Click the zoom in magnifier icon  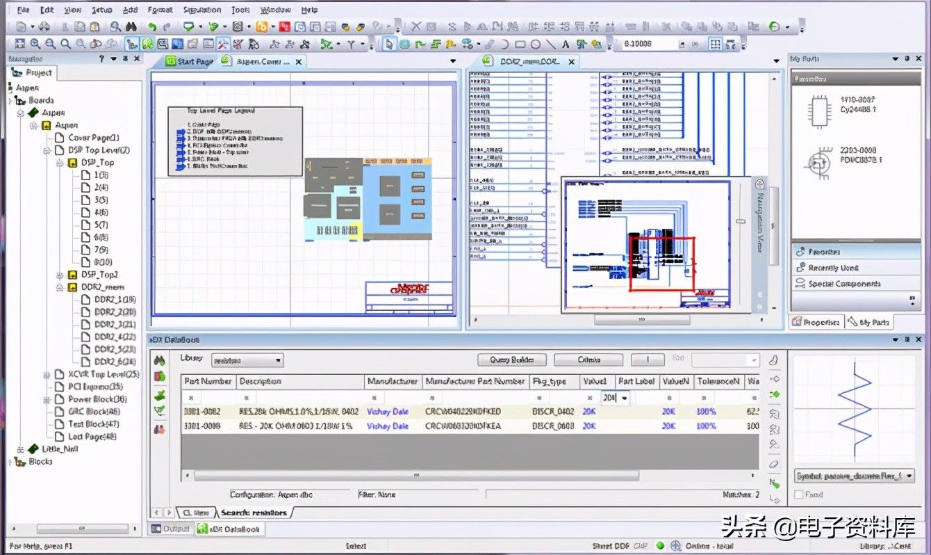[35, 44]
